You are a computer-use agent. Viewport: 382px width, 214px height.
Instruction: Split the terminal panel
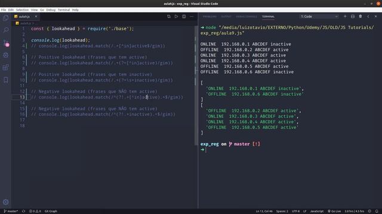pos(353,17)
